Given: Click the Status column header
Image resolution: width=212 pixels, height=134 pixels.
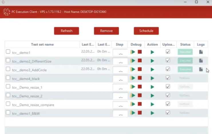Looking at the screenshot, I should click(185, 44).
